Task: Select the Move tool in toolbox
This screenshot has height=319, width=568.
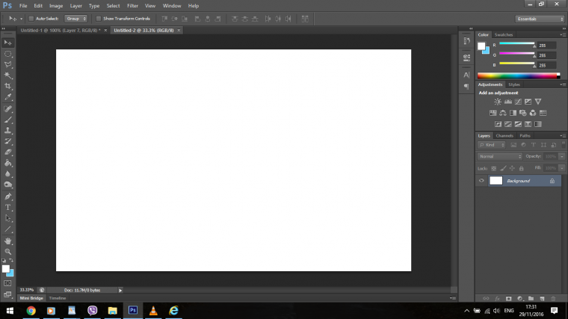Action: (x=7, y=43)
